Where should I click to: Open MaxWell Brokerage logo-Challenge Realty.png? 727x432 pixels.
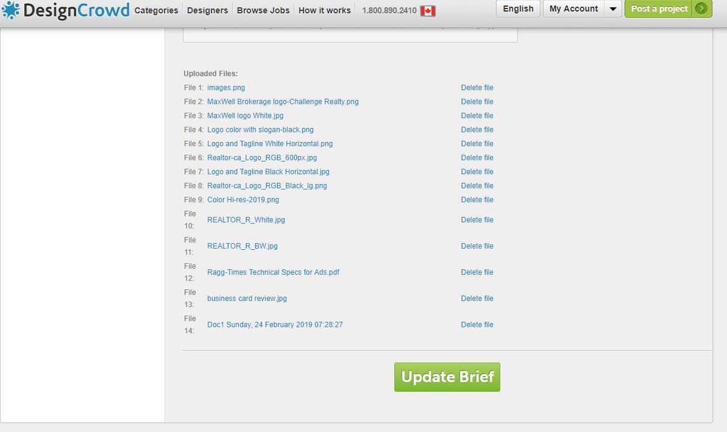click(283, 102)
